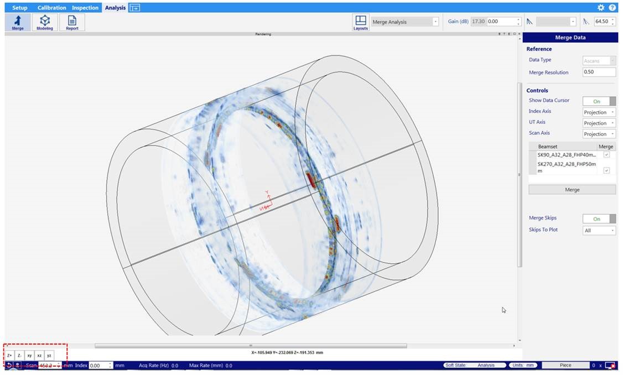
Task: Open the Index Axis Projection dropdown
Action: (599, 112)
